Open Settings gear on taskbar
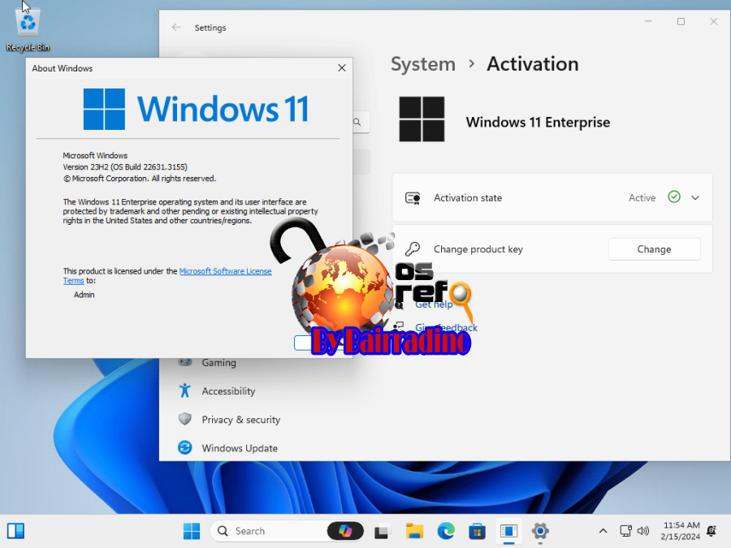This screenshot has width=731, height=548. [x=540, y=531]
